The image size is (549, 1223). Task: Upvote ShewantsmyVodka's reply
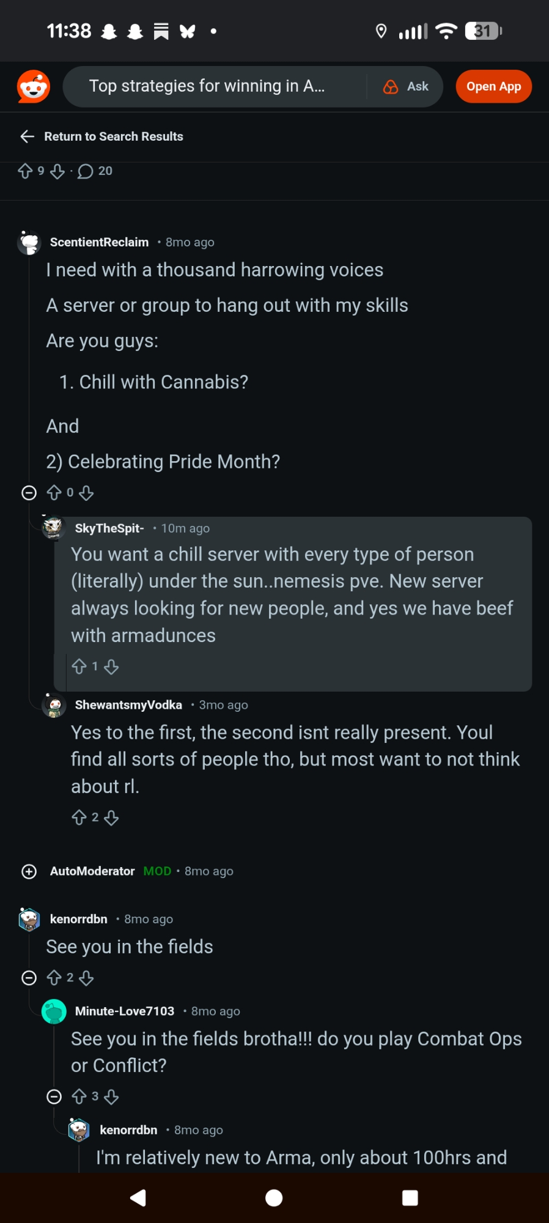[79, 818]
